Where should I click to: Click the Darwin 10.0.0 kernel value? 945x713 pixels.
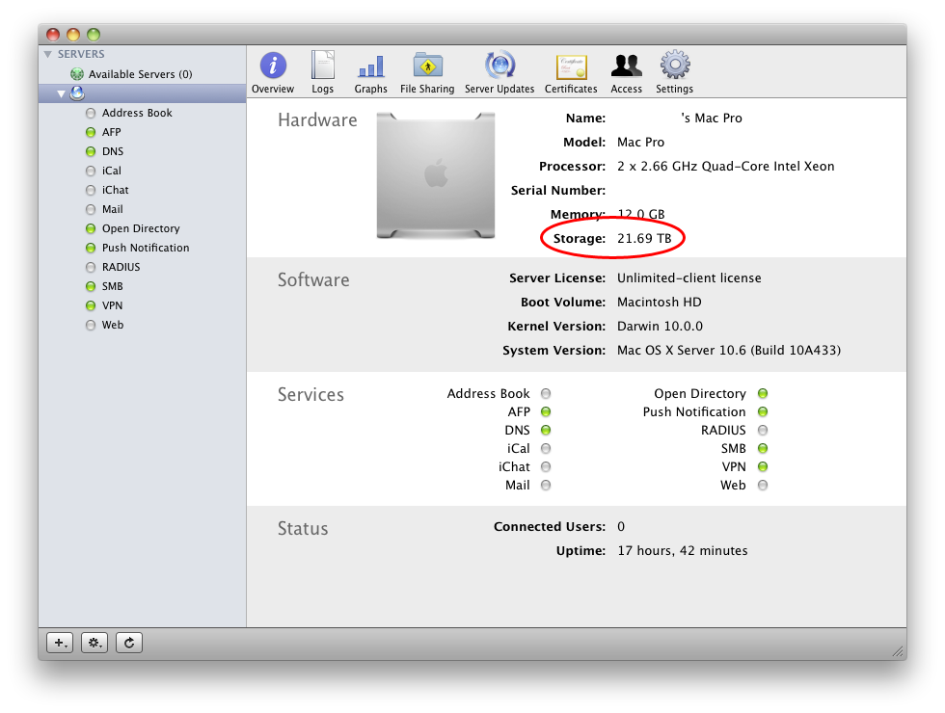point(660,327)
